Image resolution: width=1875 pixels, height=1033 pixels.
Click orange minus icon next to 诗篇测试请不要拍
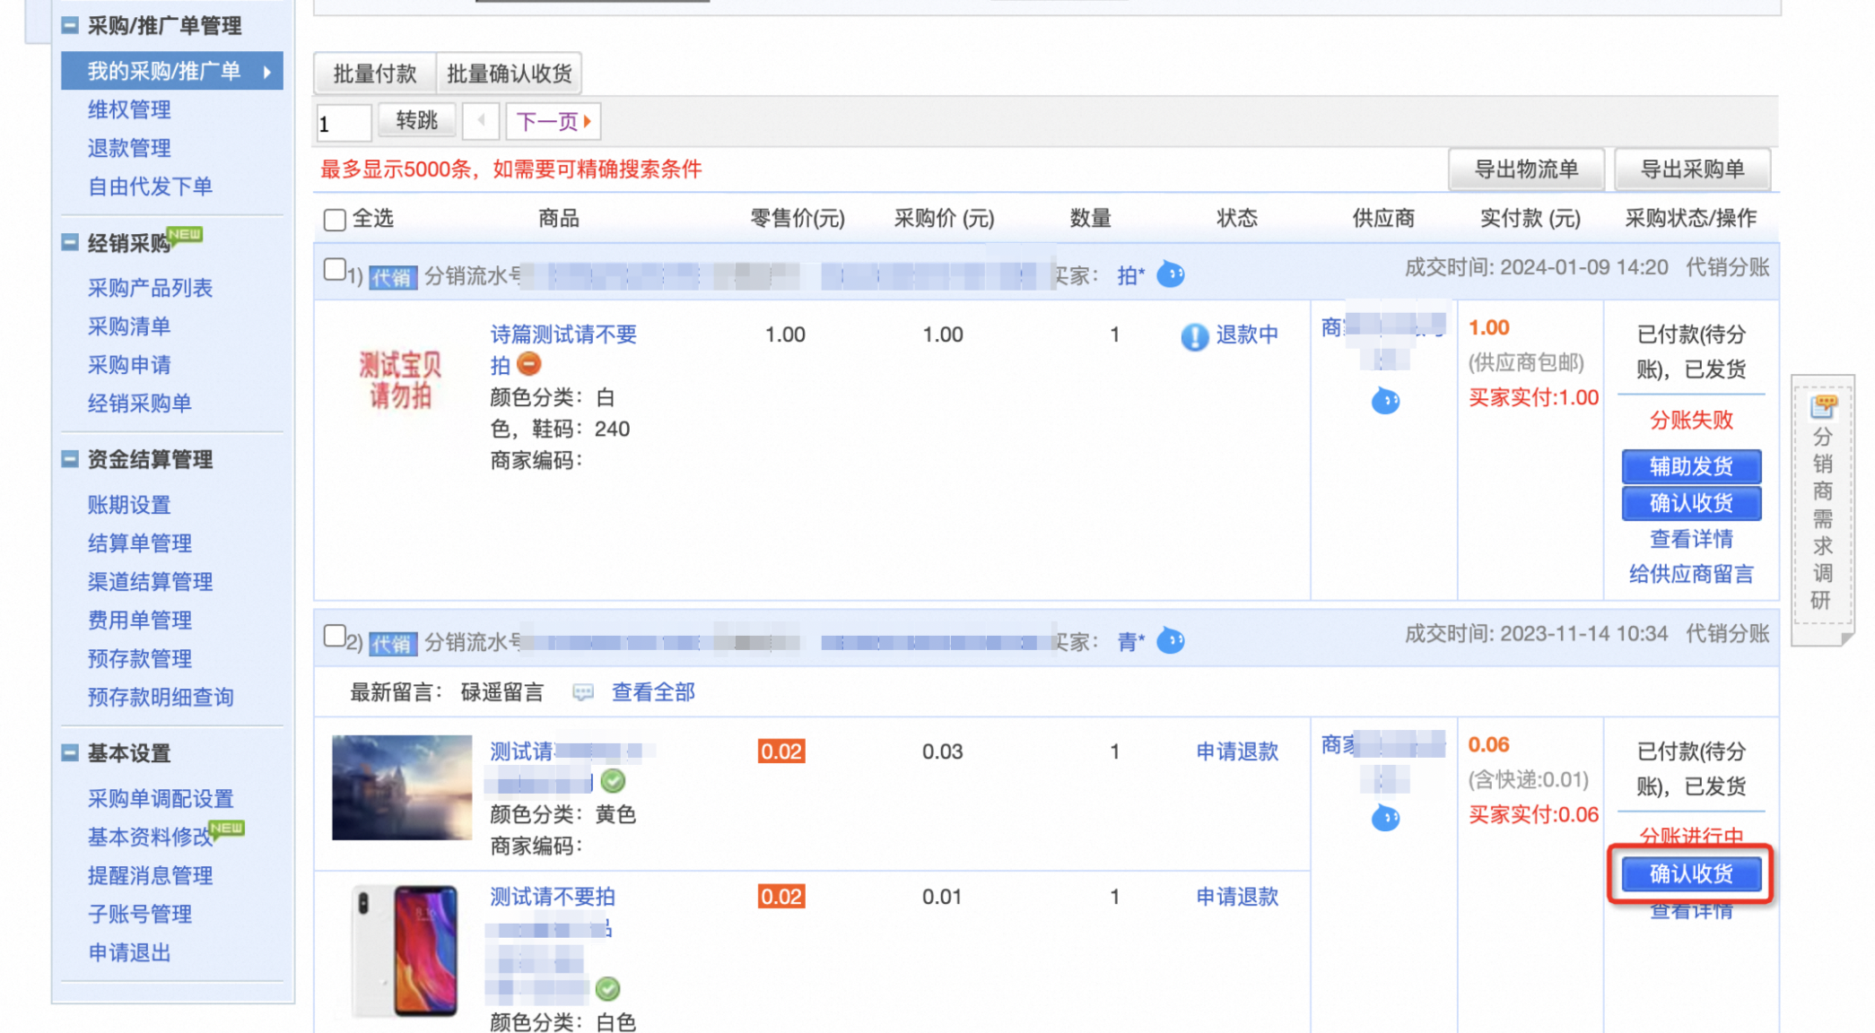[529, 364]
